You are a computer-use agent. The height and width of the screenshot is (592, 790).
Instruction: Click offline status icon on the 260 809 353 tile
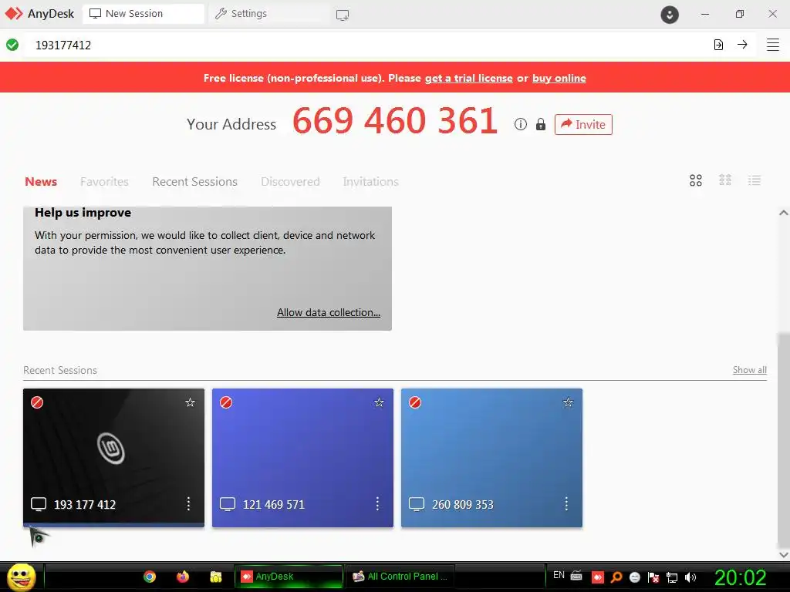point(414,402)
